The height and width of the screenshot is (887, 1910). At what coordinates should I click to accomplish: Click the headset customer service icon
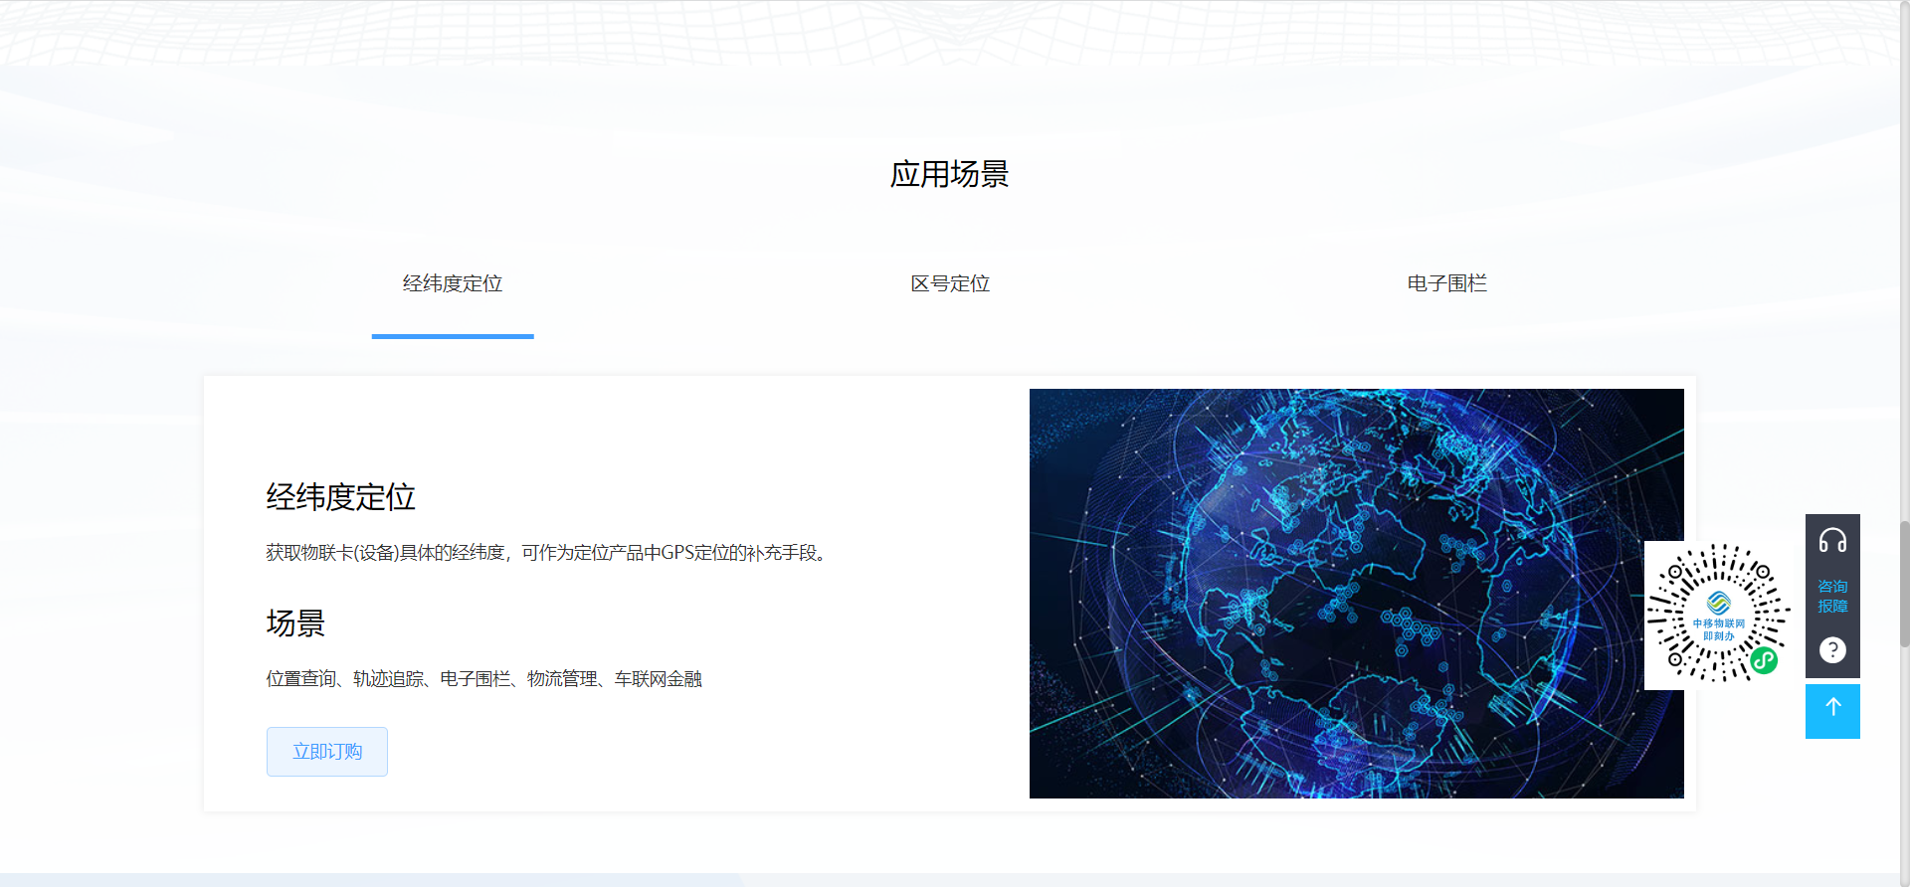[1832, 541]
